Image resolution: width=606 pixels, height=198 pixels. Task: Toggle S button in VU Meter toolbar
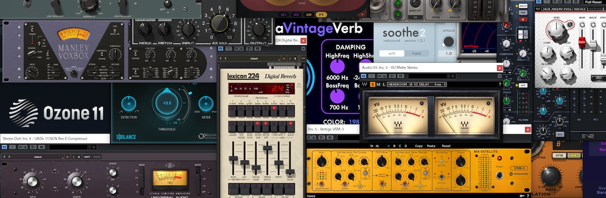373,84
